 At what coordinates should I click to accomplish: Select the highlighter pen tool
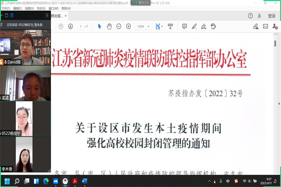click(194, 26)
